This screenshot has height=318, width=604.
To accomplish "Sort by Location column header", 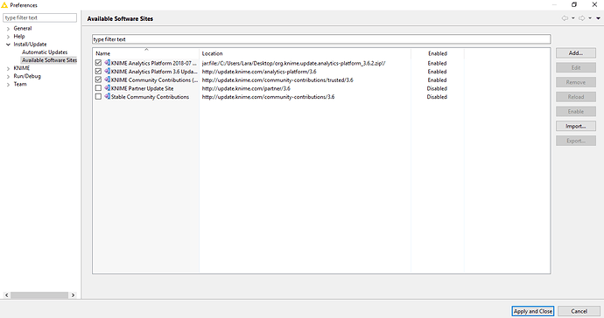I will 306,53.
